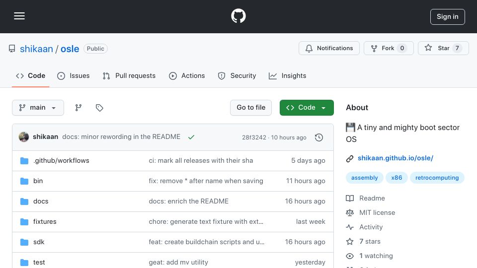The height and width of the screenshot is (268, 477).
Task: Click the '5 days ago' timestamp
Action: pos(308,160)
